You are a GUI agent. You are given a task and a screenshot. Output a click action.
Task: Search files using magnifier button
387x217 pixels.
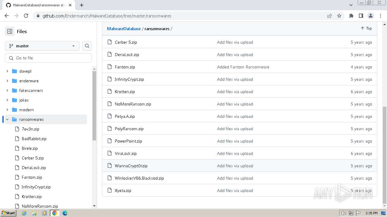click(87, 46)
